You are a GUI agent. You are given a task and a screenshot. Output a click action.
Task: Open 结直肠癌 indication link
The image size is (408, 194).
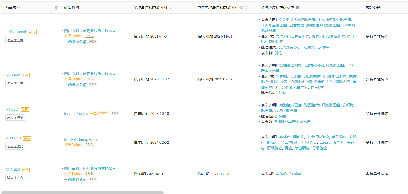click(x=302, y=148)
